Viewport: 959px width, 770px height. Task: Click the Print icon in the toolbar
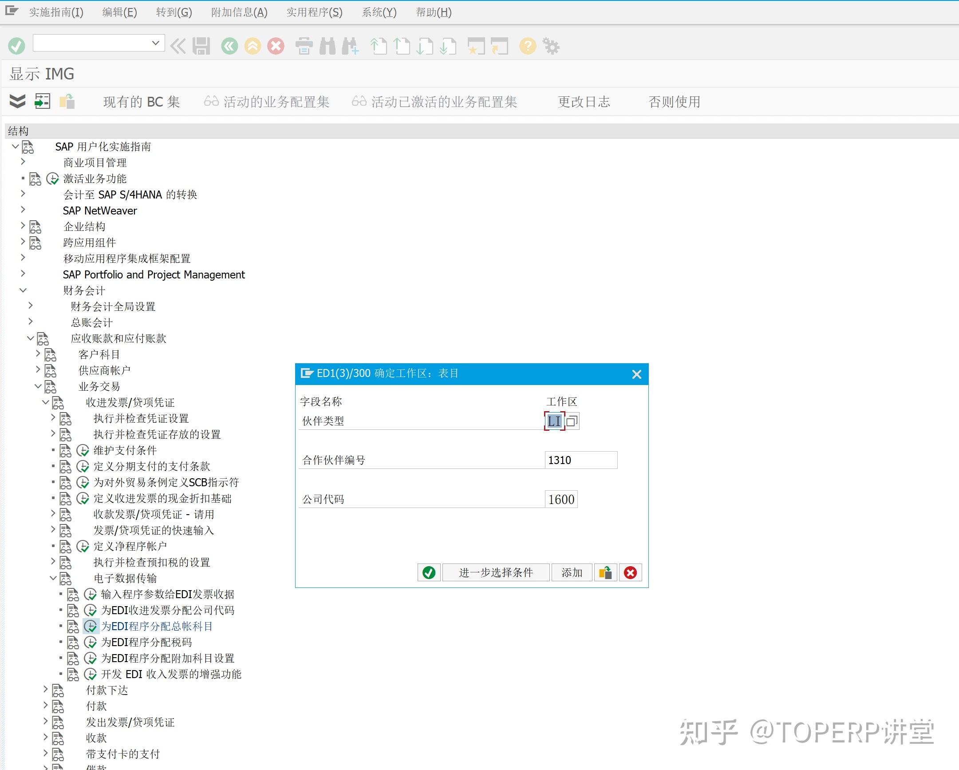pyautogui.click(x=304, y=46)
